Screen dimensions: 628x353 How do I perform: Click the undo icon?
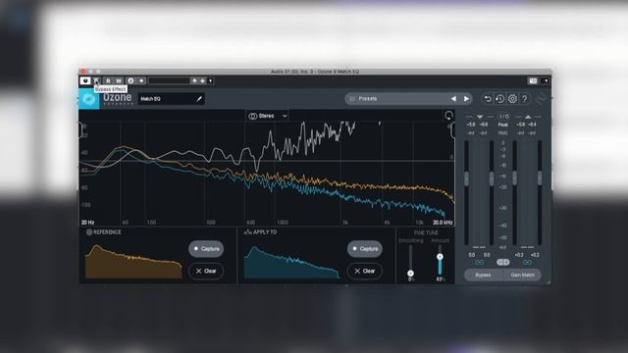coord(488,99)
